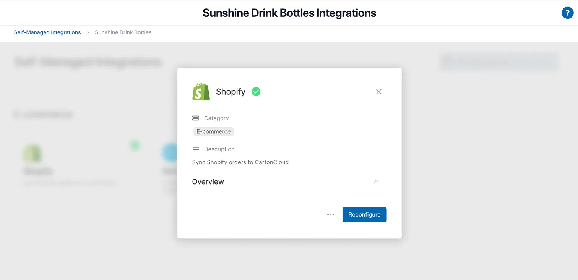
Task: Click the expand arrow next to Overview
Action: click(376, 182)
